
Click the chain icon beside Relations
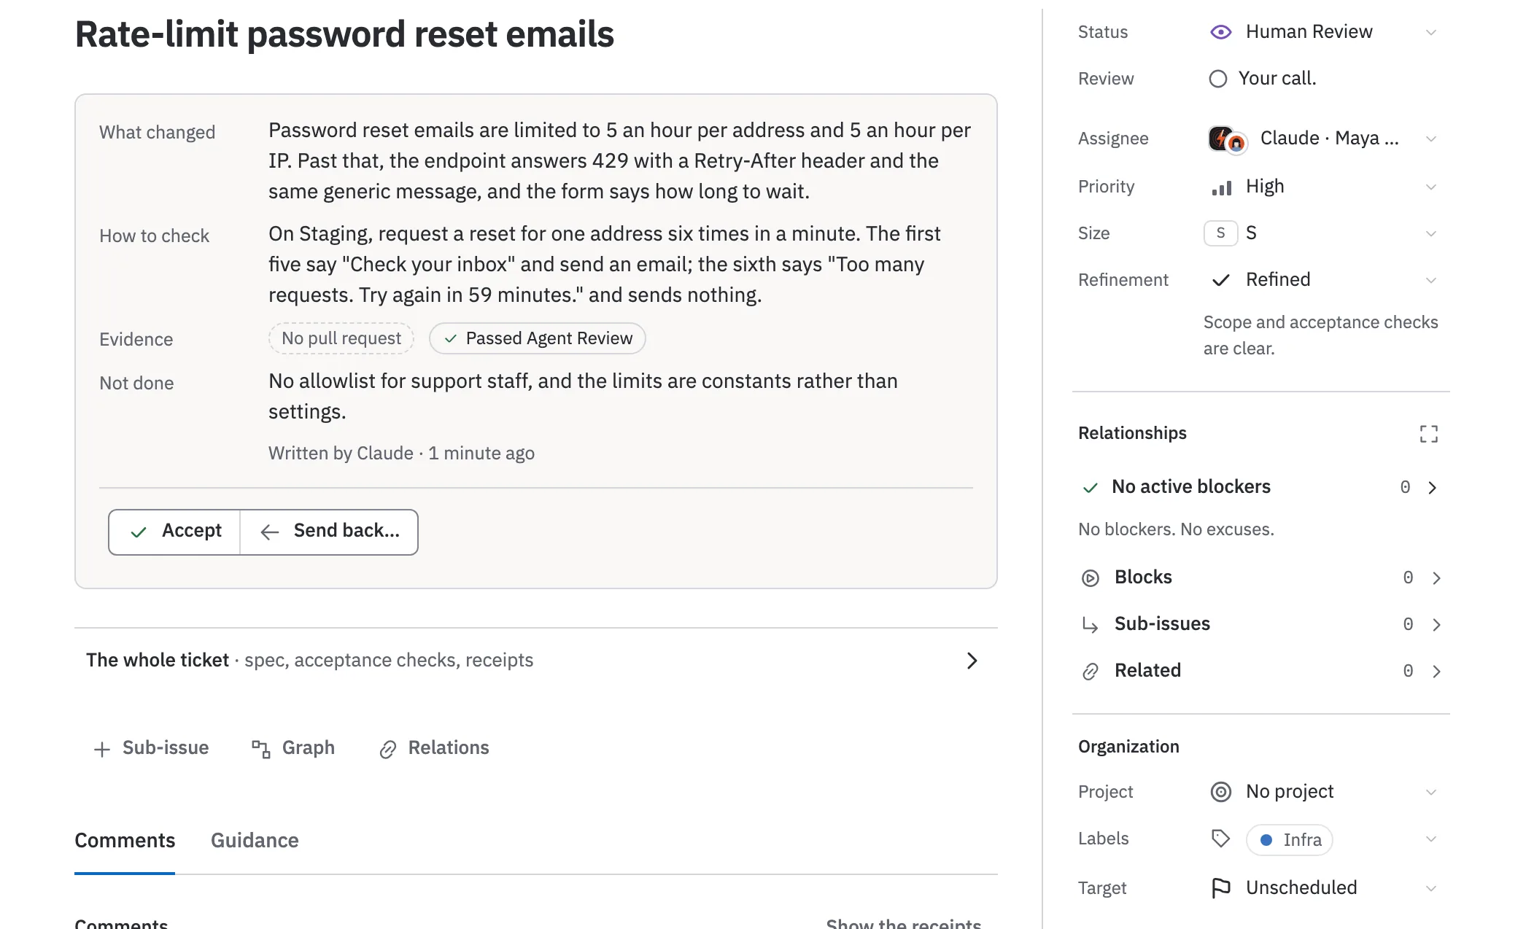tap(387, 749)
